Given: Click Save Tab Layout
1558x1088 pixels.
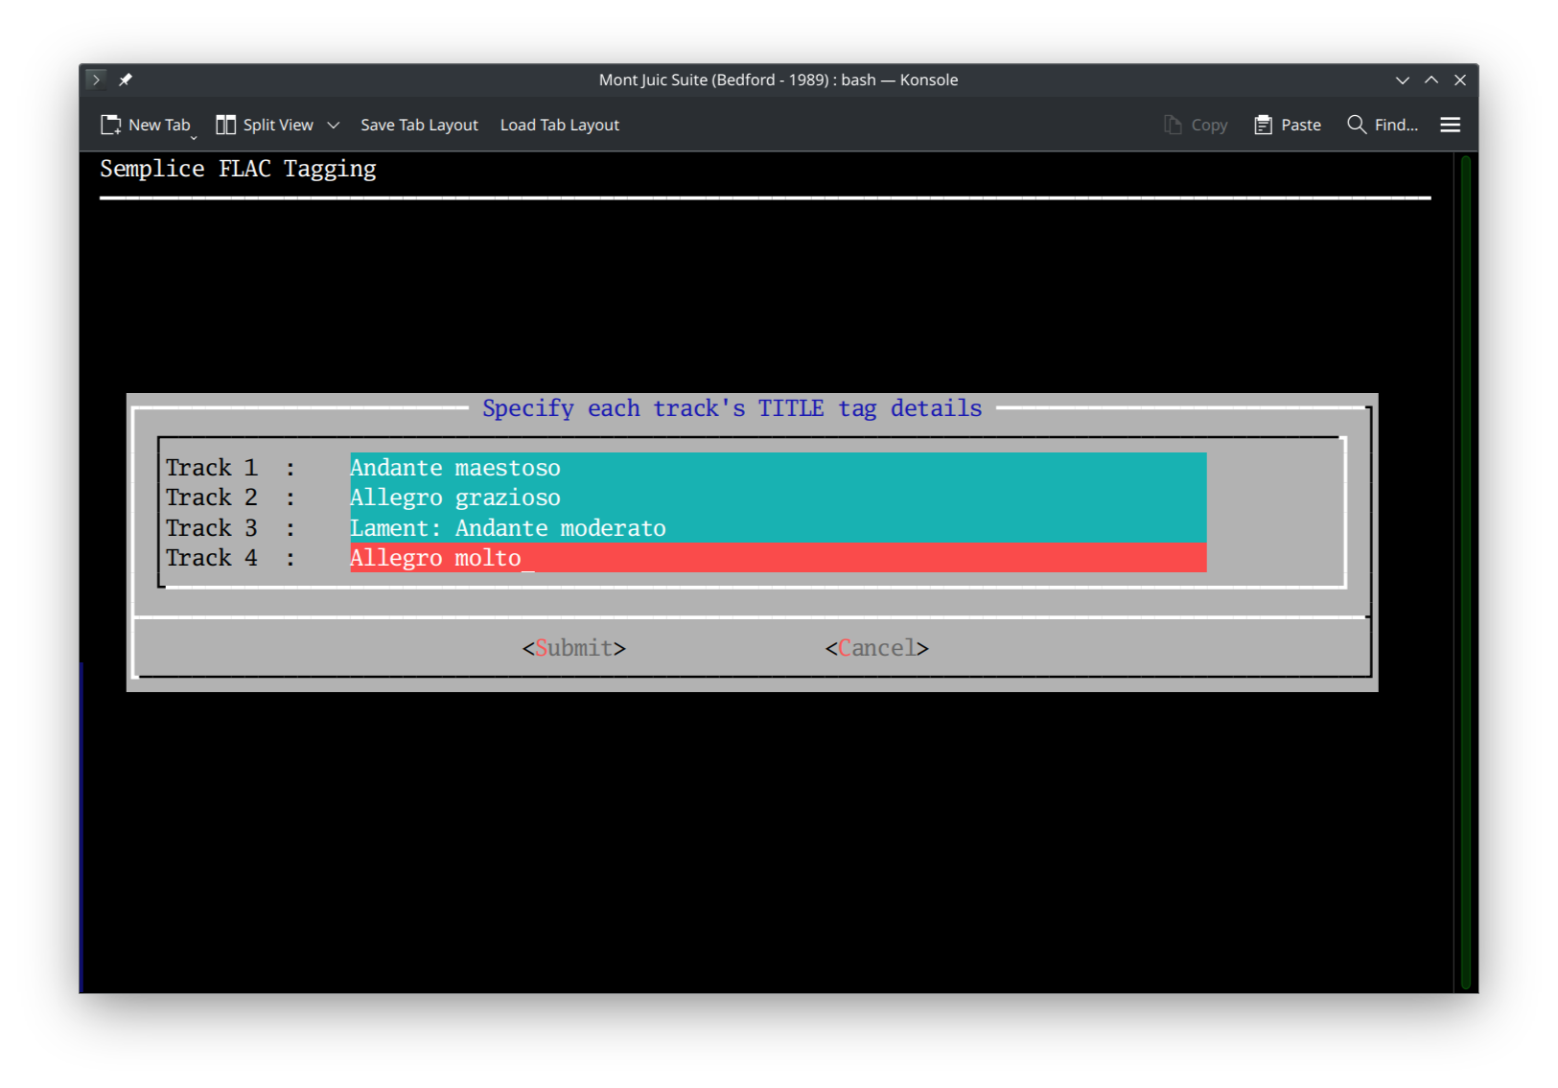Looking at the screenshot, I should click(419, 125).
